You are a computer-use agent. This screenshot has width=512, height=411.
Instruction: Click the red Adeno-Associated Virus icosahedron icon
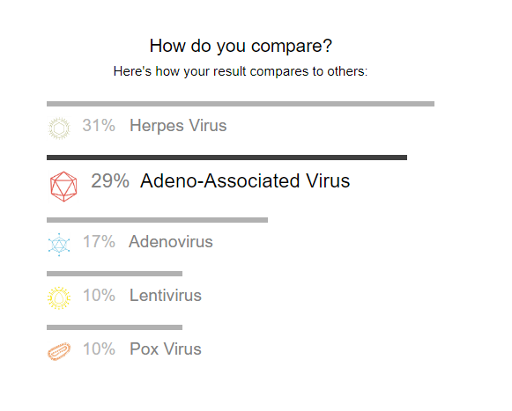coord(63,187)
